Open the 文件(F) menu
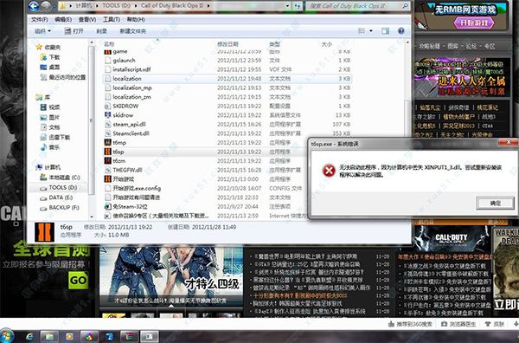 click(x=40, y=20)
